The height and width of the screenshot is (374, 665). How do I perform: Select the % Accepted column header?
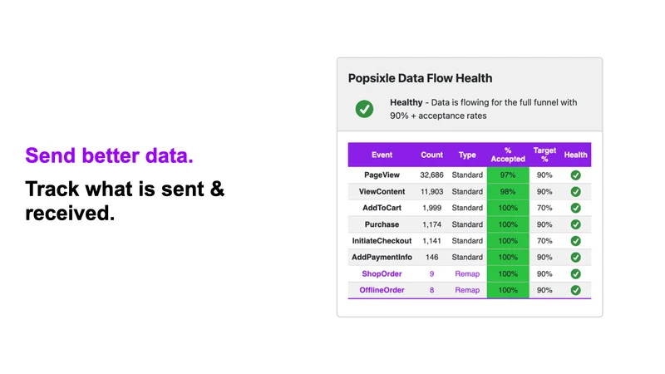[508, 155]
